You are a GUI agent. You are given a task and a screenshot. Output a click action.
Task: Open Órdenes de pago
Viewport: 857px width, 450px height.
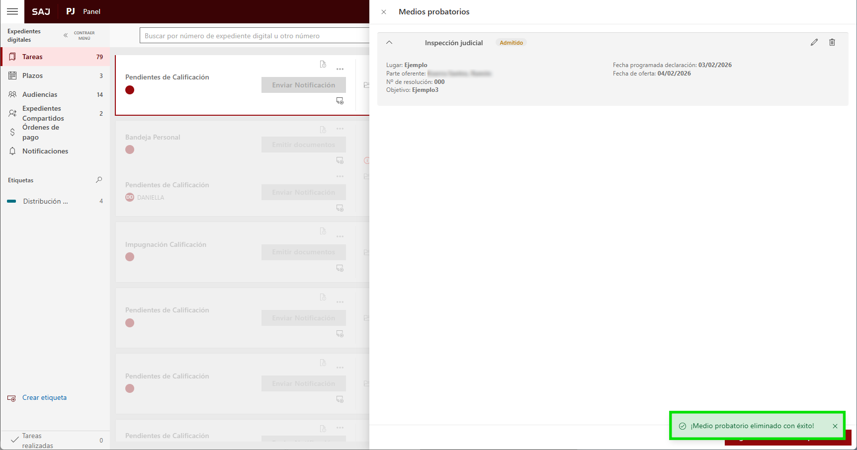(40, 132)
